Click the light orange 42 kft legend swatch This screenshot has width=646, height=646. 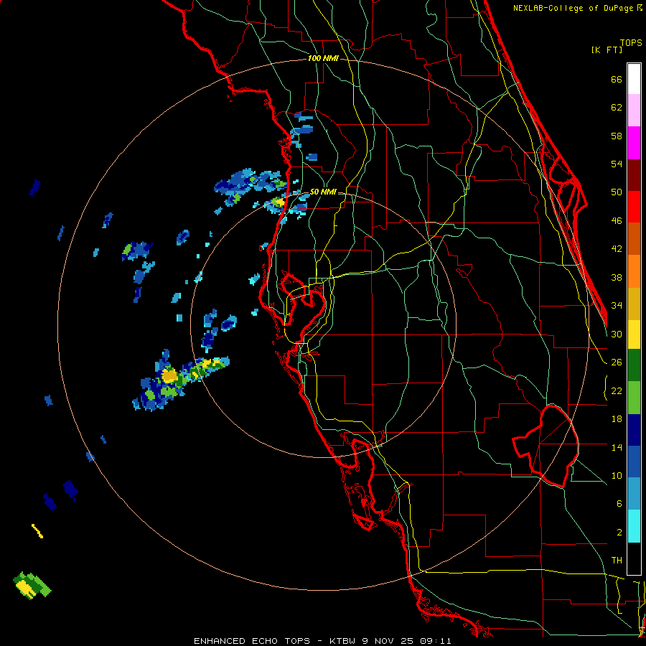[x=634, y=271]
